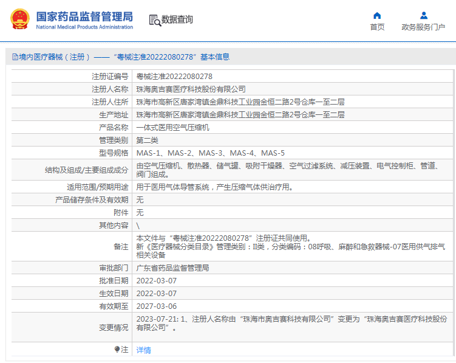Click the 适用范围/预期用途 row label
The width and height of the screenshot is (456, 363).
coord(97,187)
